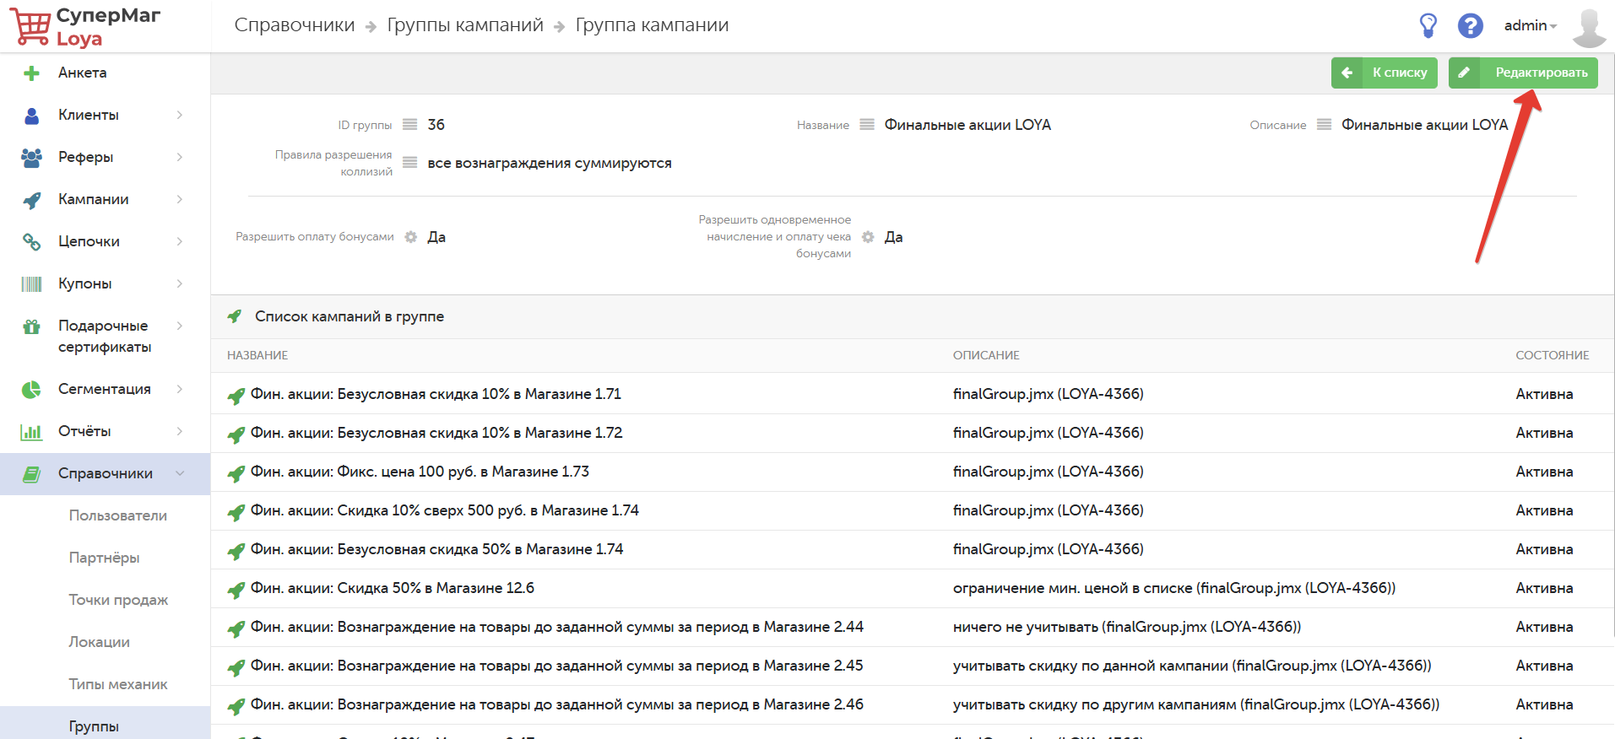1615x739 pixels.
Task: Select Точки продаж menu item
Action: pyautogui.click(x=118, y=600)
